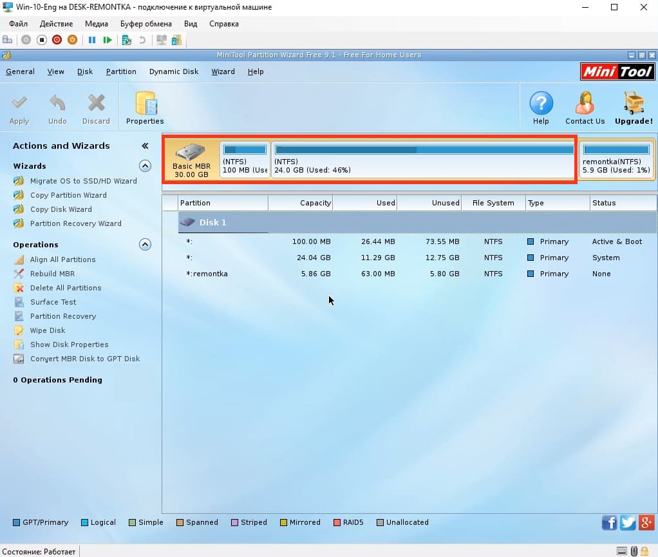Open the Twitter icon link
This screenshot has width=658, height=557.
coord(628,523)
